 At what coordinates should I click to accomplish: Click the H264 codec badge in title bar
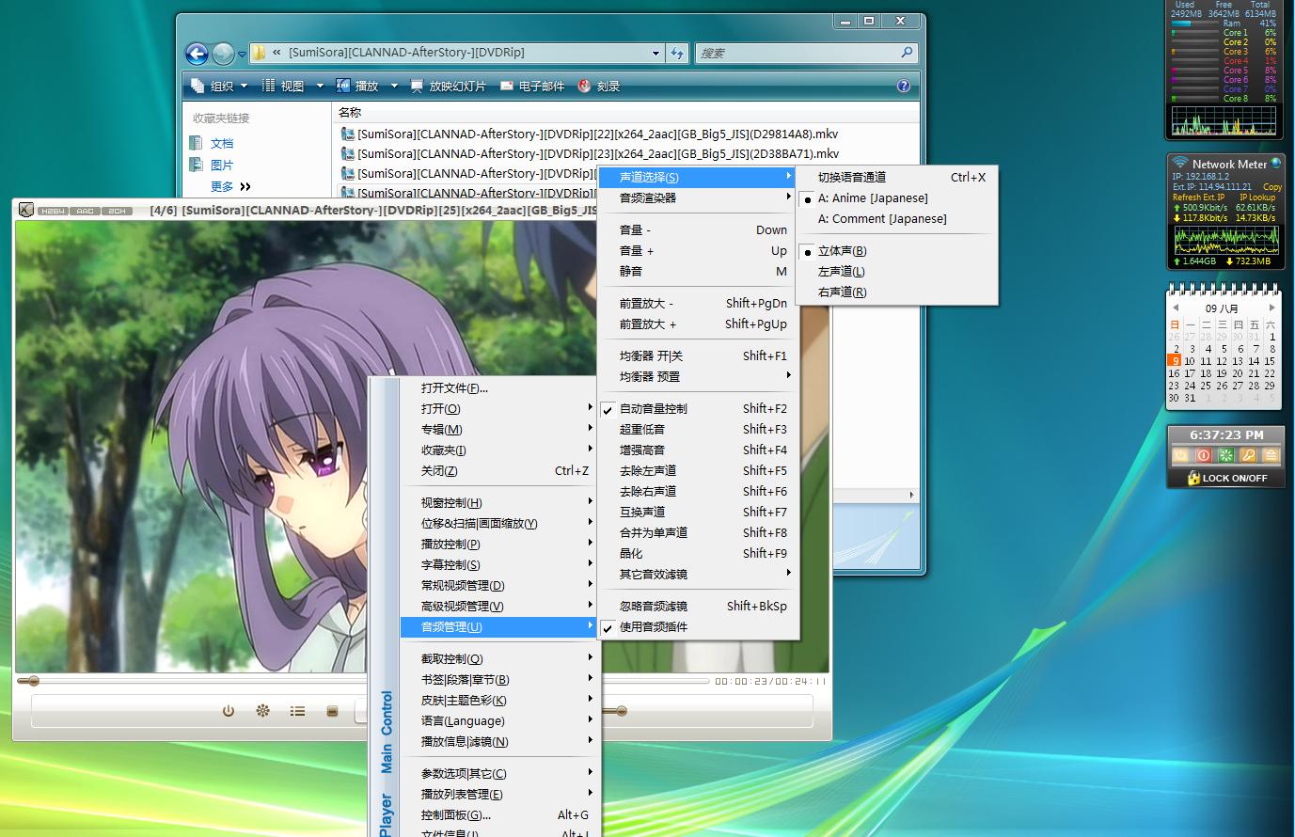54,211
